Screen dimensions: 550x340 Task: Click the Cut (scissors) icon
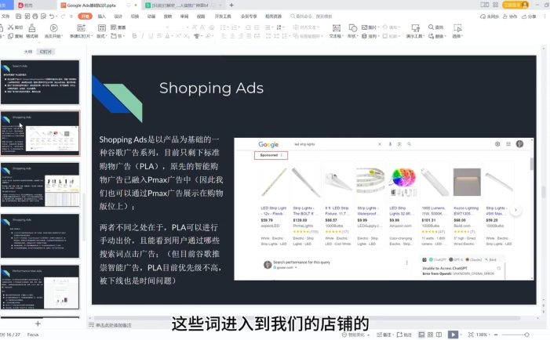[11, 27]
